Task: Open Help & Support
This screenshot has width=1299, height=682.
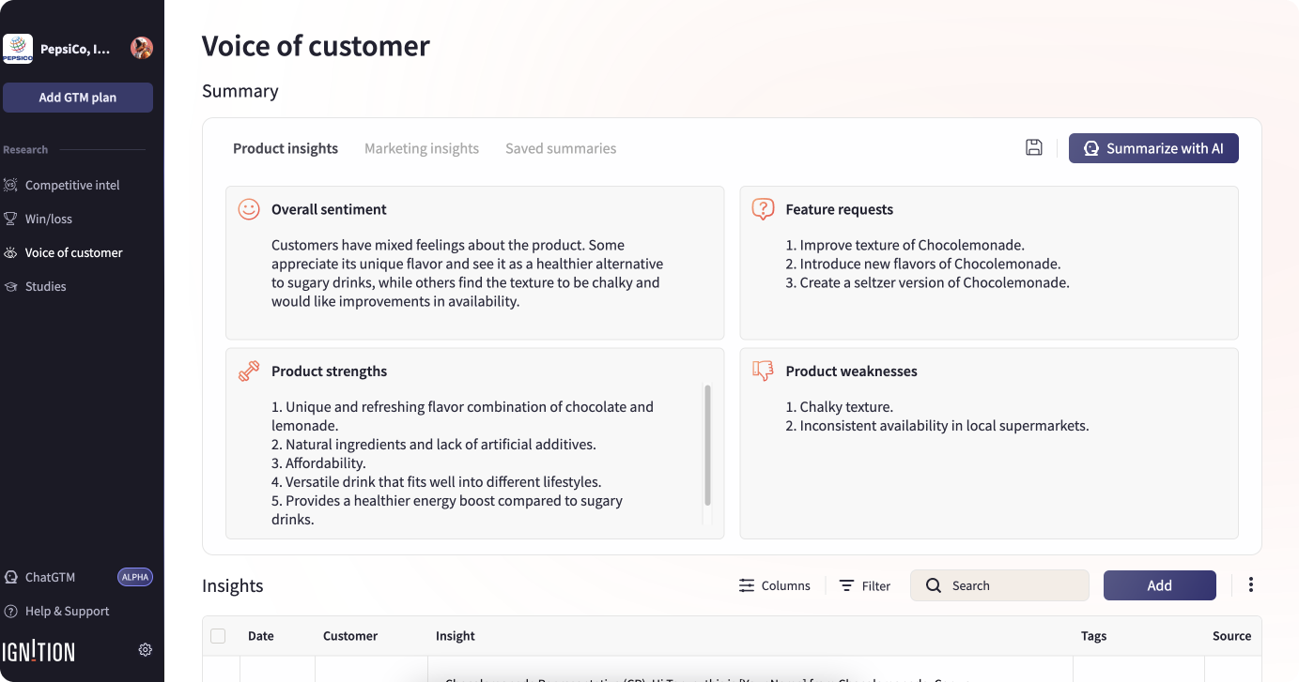Action: pyautogui.click(x=67, y=611)
